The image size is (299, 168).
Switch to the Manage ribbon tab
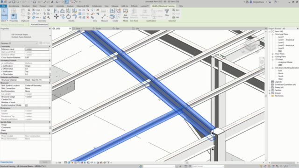click(x=115, y=6)
